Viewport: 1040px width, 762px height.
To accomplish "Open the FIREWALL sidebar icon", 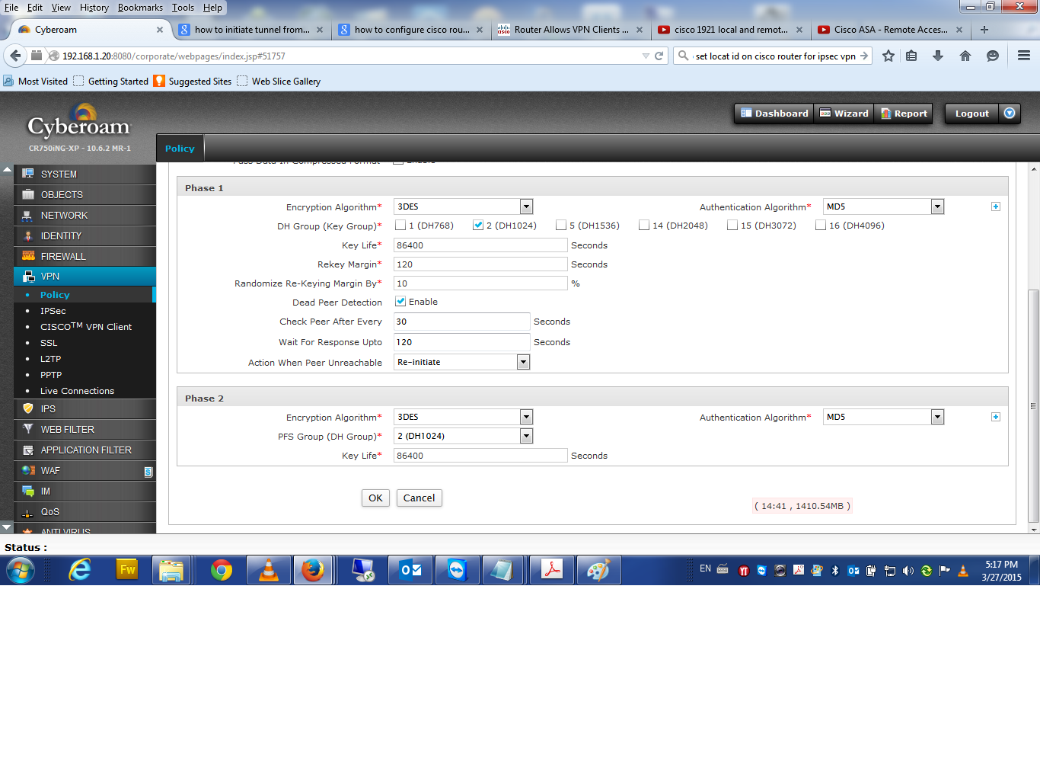I will point(28,256).
